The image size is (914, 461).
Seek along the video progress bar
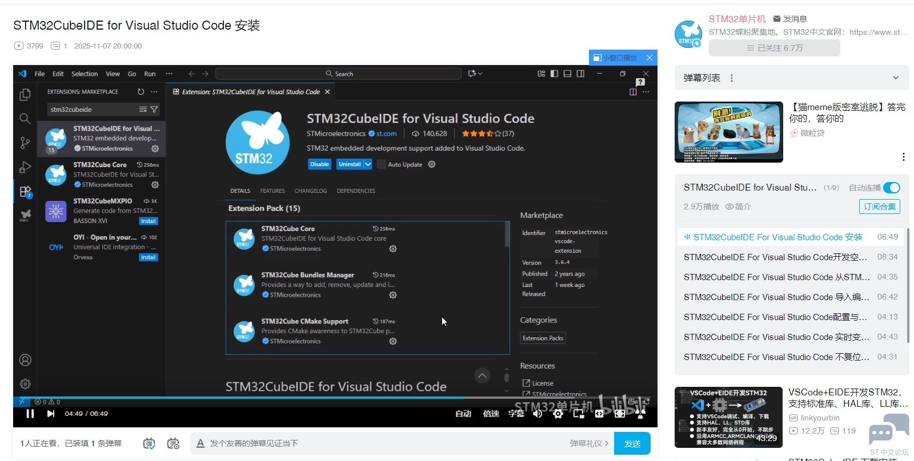[335, 397]
